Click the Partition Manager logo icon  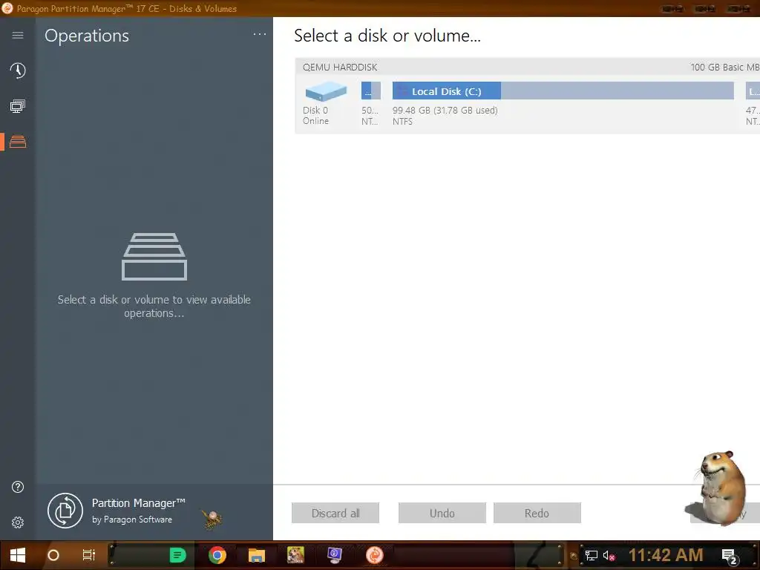(65, 511)
